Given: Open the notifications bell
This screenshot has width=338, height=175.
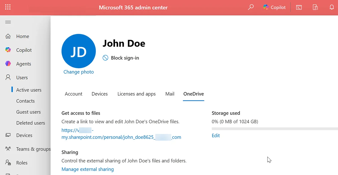Looking at the screenshot, I should pos(332,7).
